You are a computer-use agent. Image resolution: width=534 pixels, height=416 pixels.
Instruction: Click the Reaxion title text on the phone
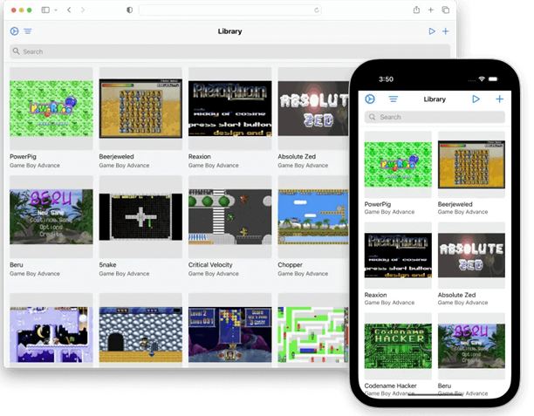(x=376, y=295)
